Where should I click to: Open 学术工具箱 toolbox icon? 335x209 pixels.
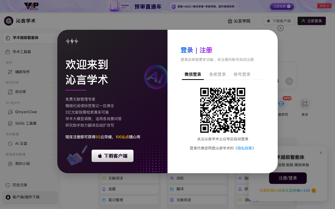[x=8, y=52]
